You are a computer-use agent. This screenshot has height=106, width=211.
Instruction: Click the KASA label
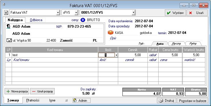119,33
